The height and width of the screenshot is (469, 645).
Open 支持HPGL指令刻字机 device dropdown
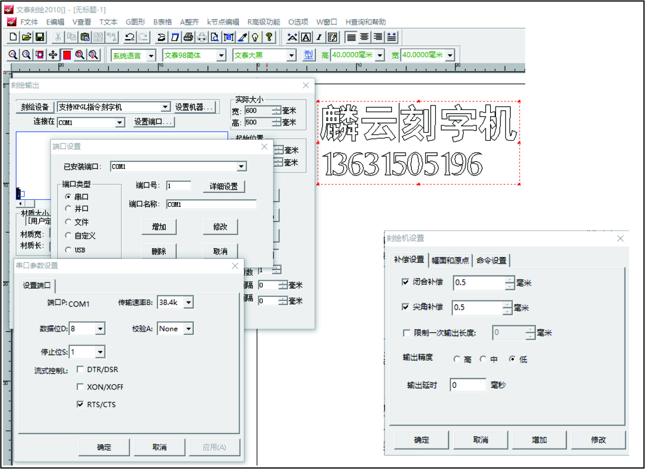click(x=165, y=107)
